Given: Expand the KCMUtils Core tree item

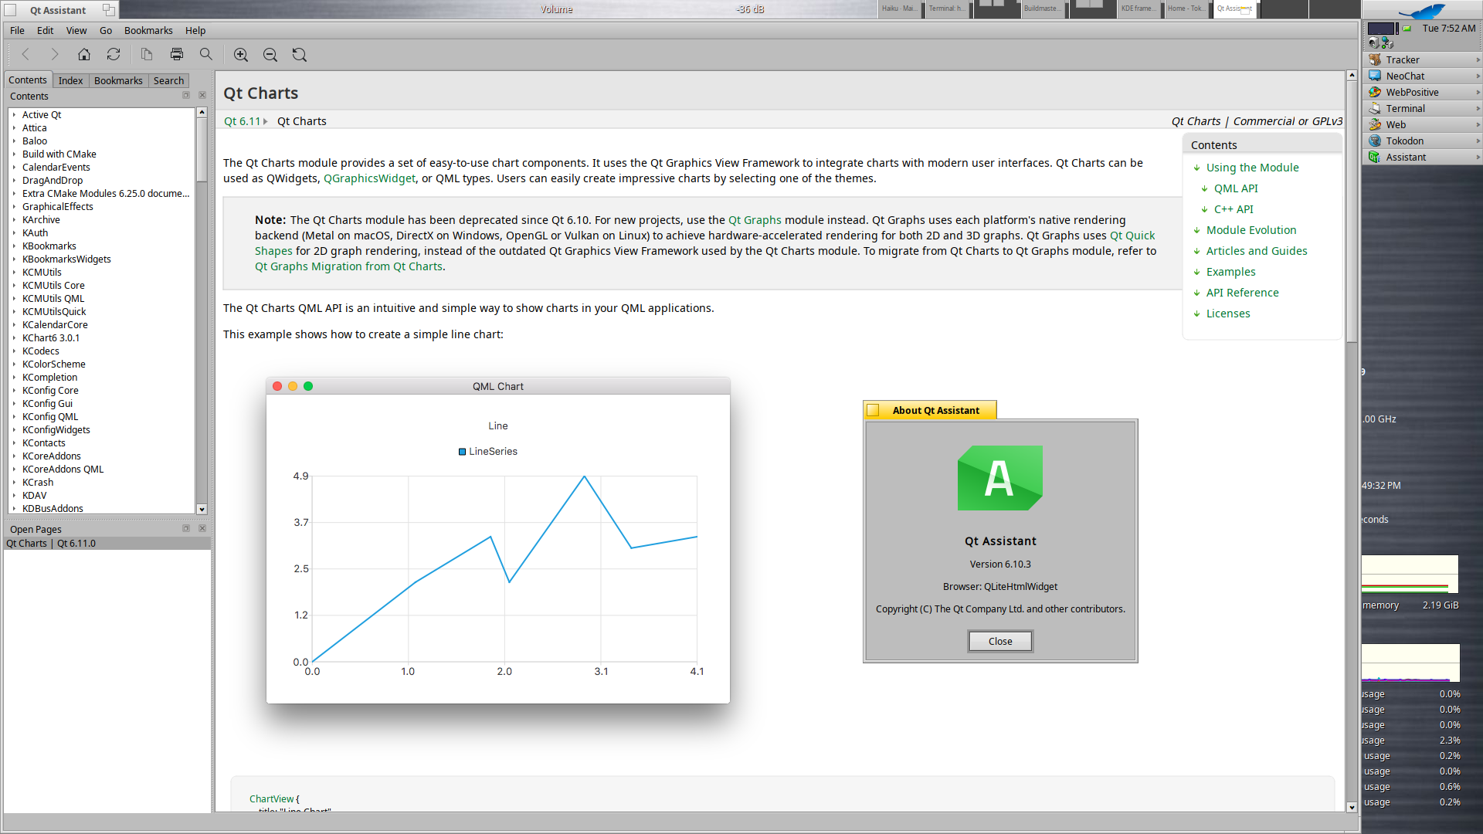Looking at the screenshot, I should [x=14, y=286].
